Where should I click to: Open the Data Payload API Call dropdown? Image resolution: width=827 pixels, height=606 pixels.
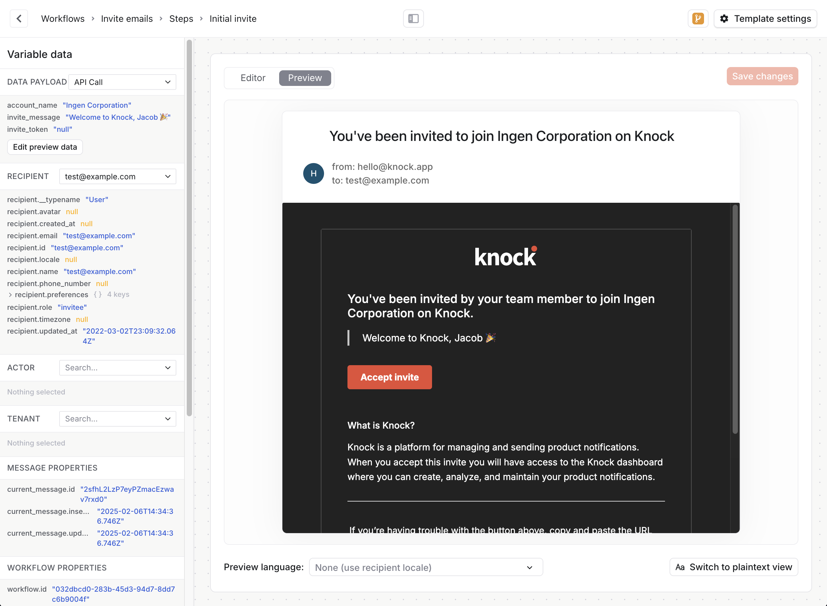(x=122, y=82)
